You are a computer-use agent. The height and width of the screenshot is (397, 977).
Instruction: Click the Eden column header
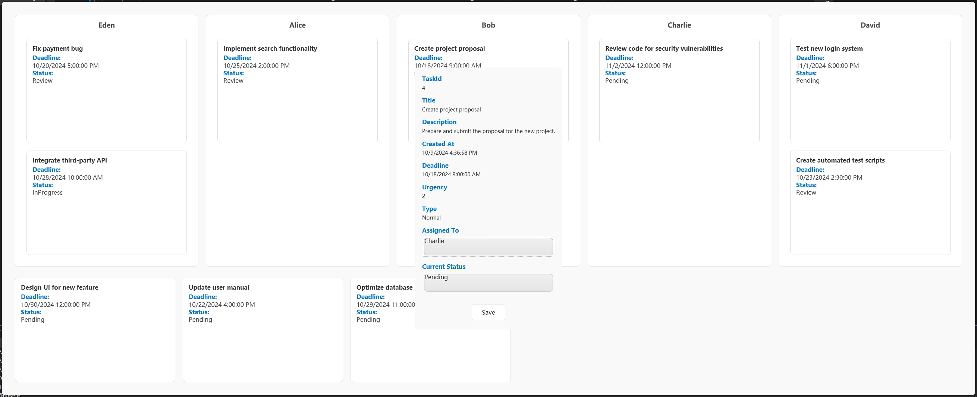tap(106, 25)
